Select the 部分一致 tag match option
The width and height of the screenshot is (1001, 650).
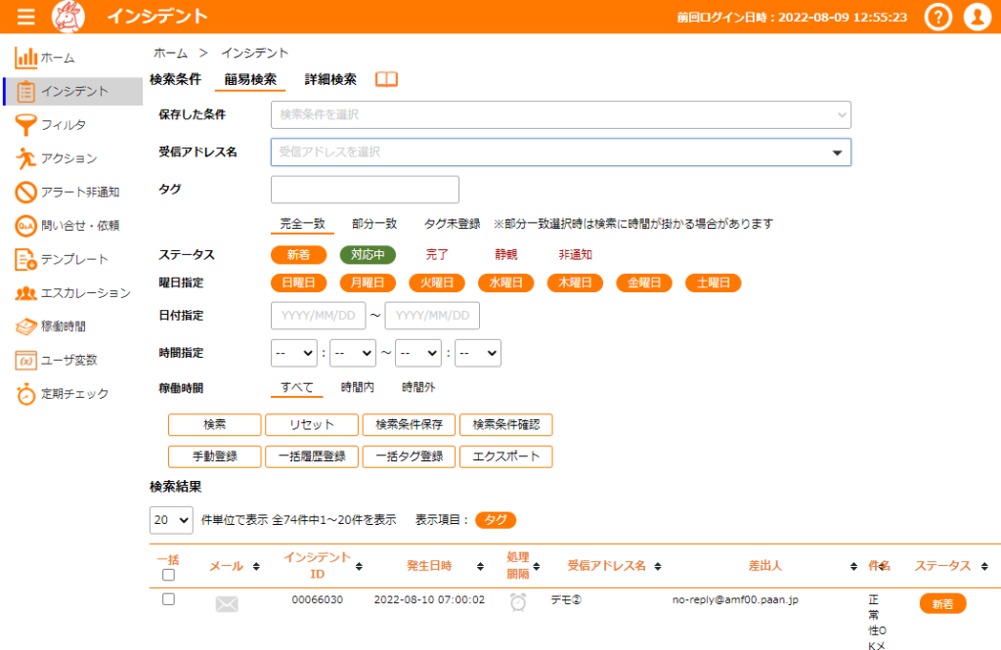(374, 224)
